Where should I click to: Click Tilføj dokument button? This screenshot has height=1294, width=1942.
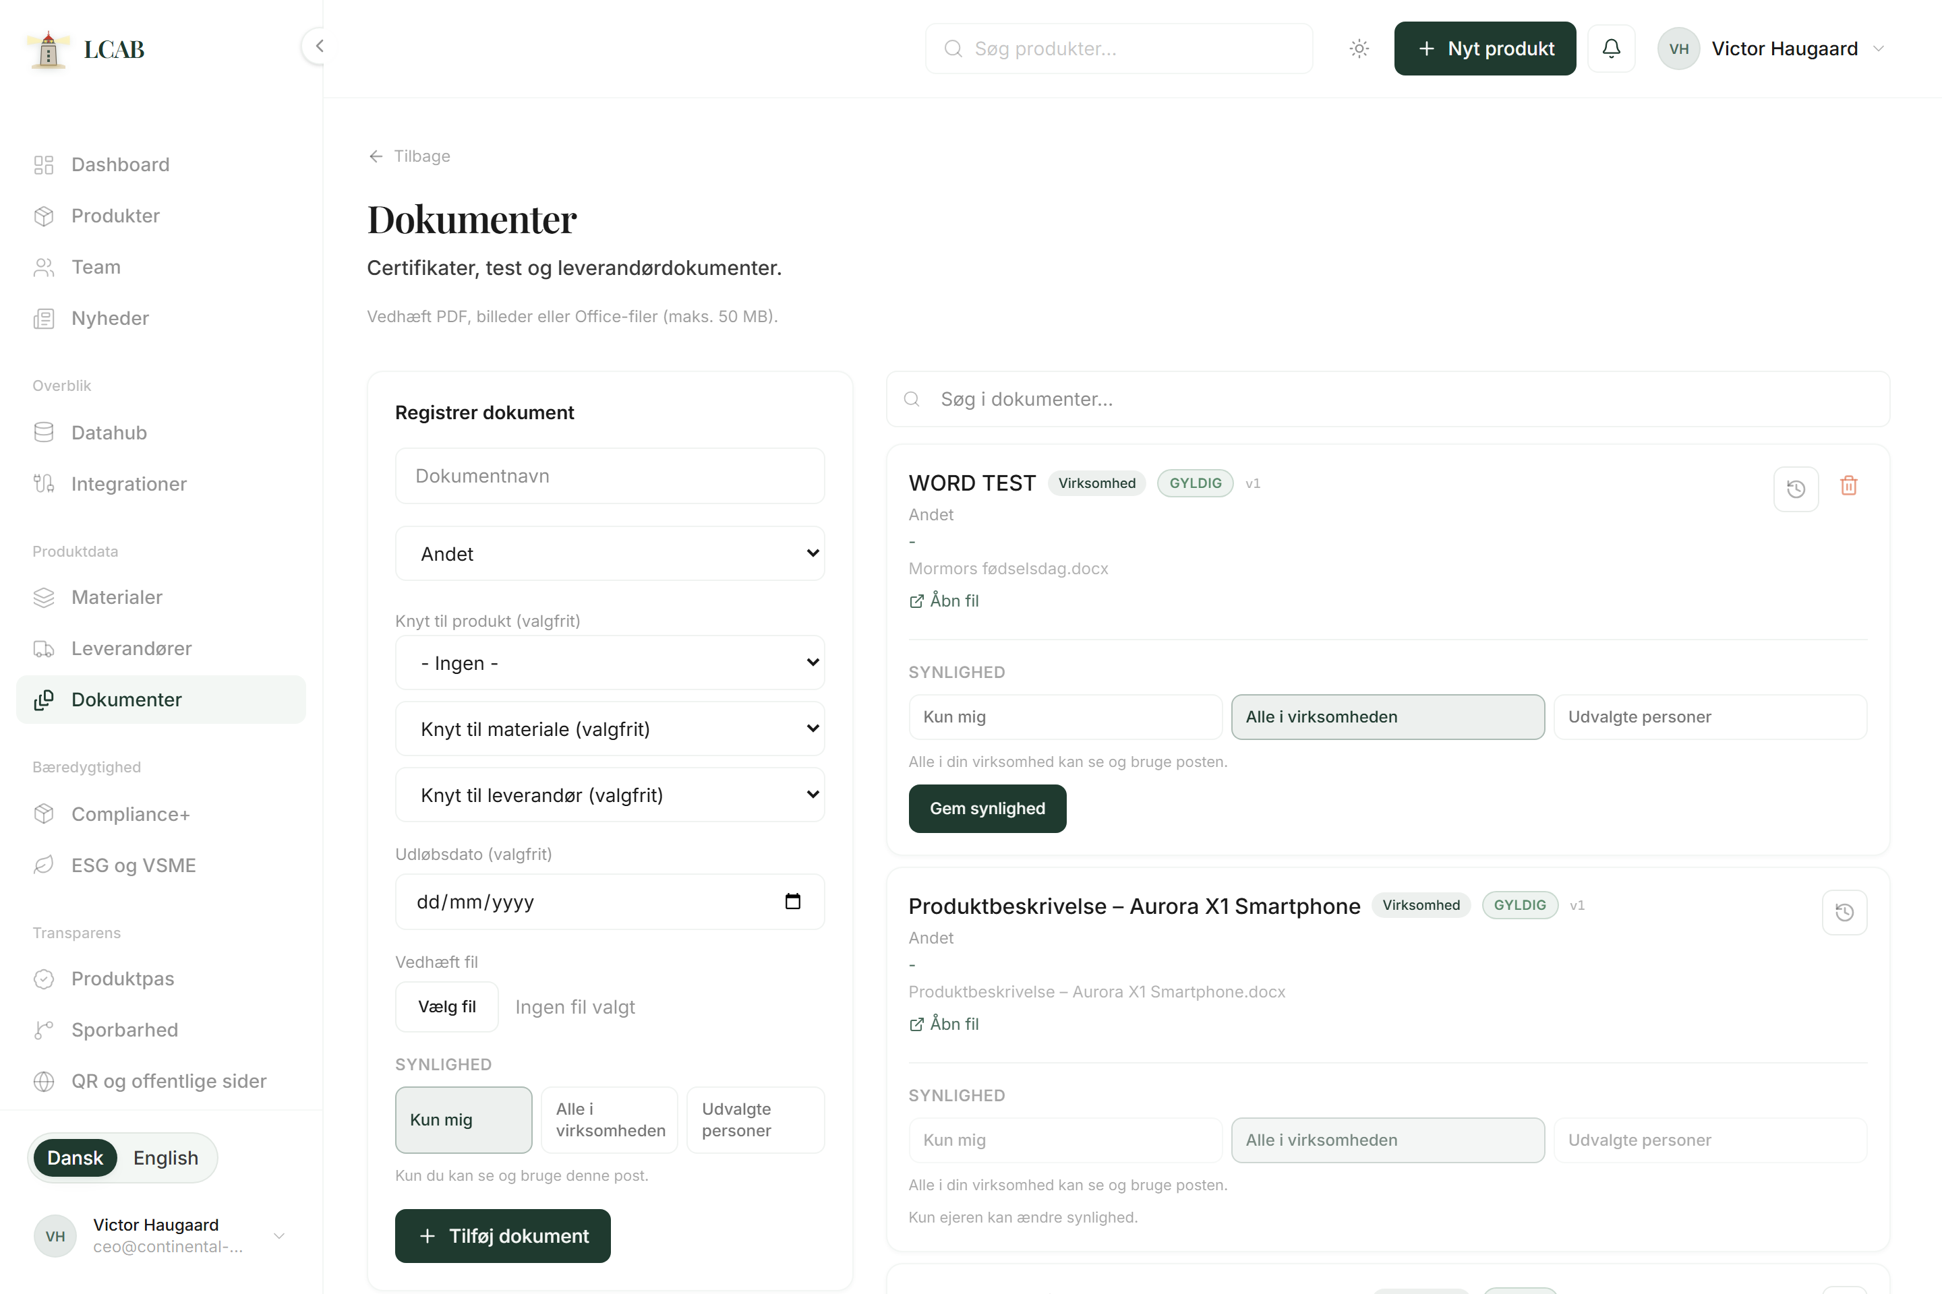pos(503,1235)
